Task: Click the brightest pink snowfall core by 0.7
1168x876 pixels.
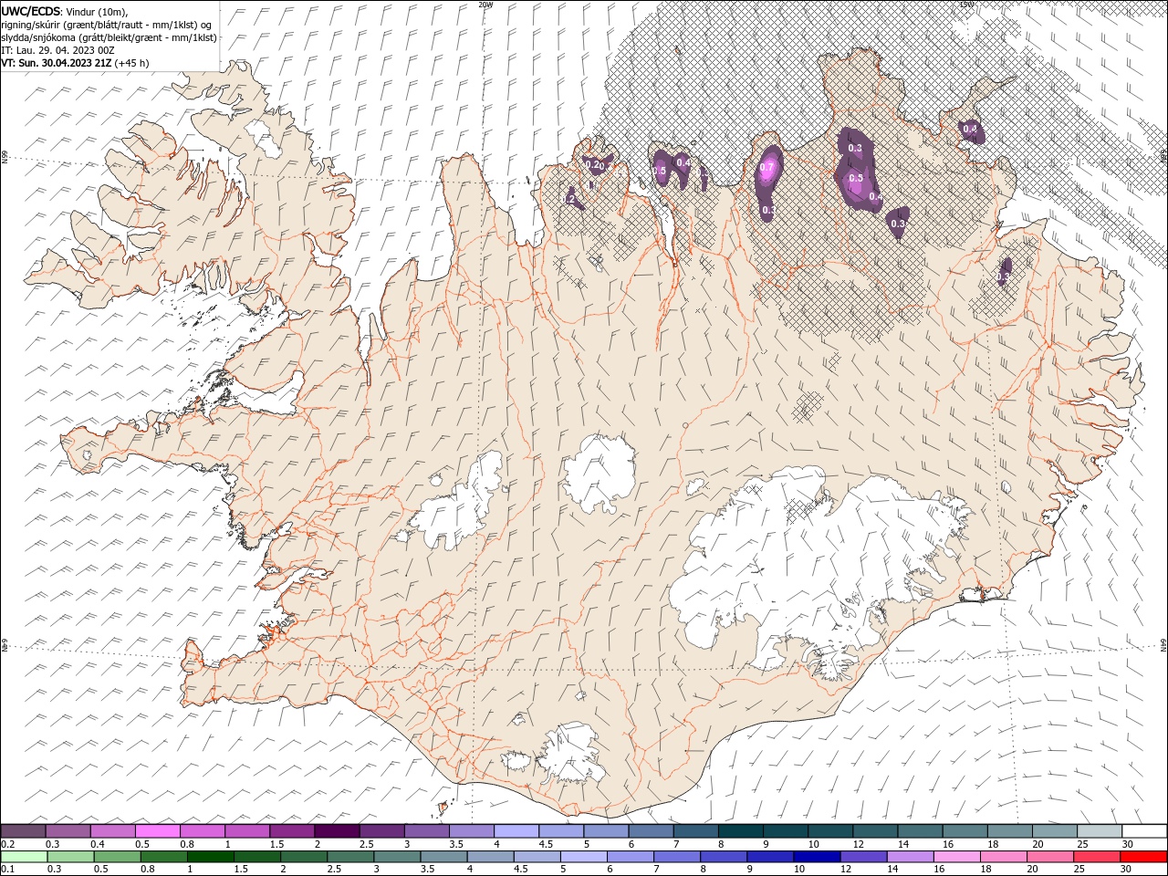Action: tap(767, 167)
